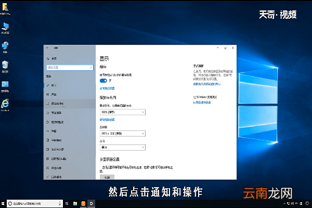Open the Action Center notification icon
The width and height of the screenshot is (312, 208).
pyautogui.click(x=307, y=203)
